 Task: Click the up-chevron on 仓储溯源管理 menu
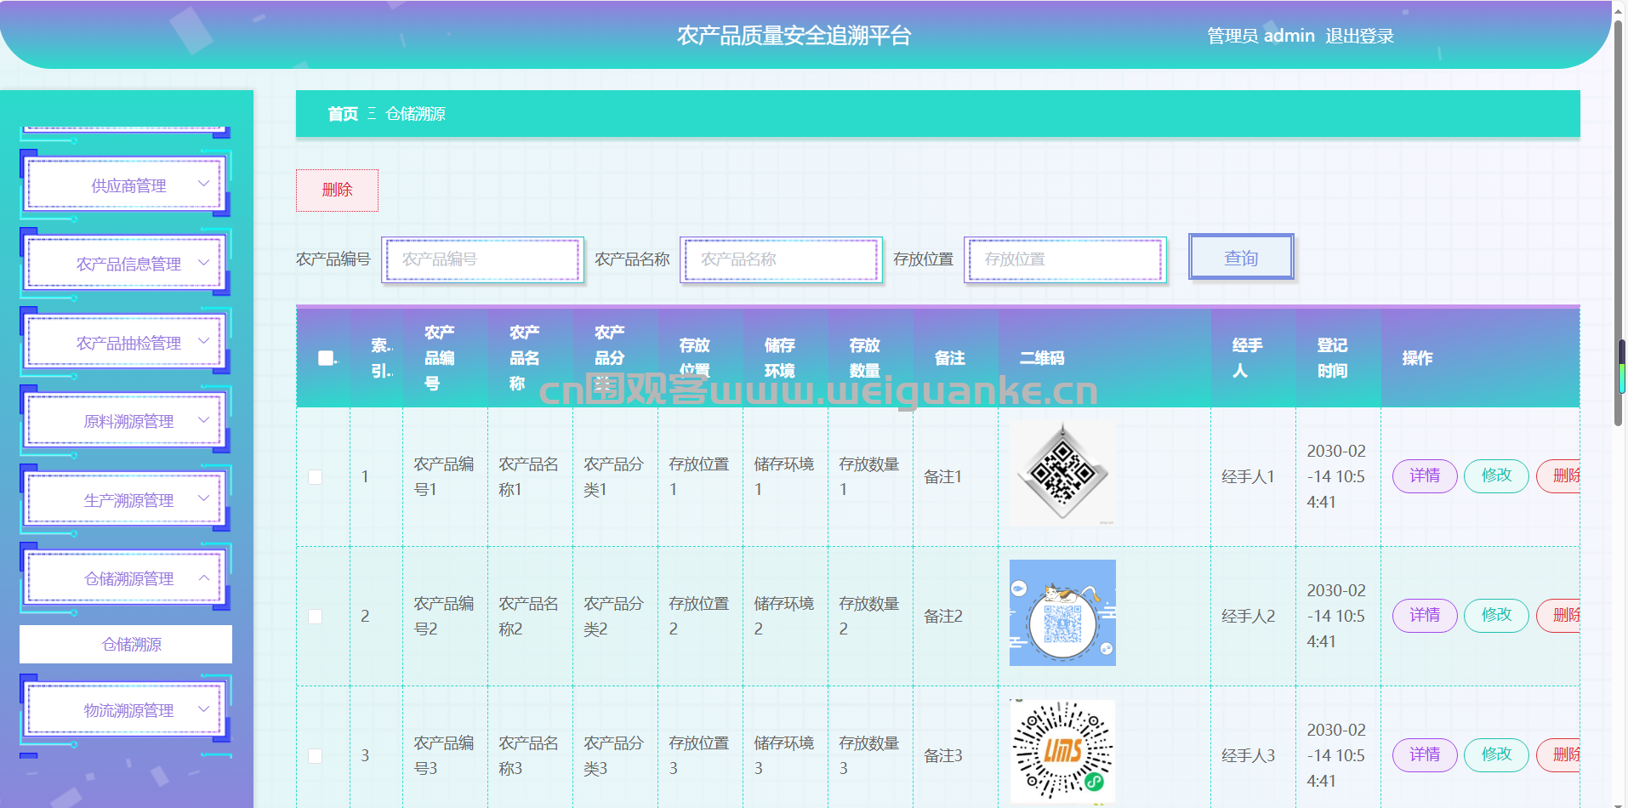coord(203,578)
